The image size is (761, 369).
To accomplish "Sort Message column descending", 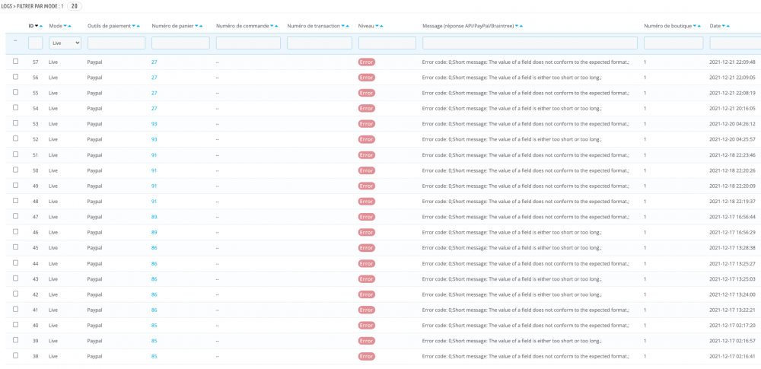I will [517, 26].
